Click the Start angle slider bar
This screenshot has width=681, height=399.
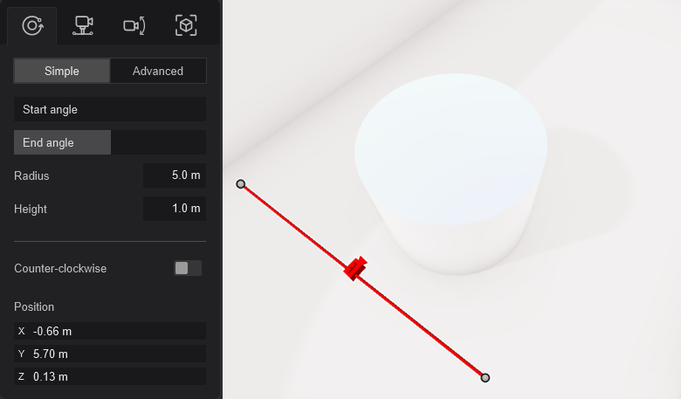(x=110, y=109)
